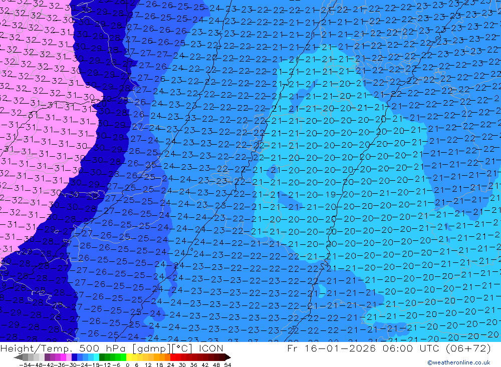Click the dark navy swatch at -30 in legend
The width and height of the screenshot is (501, 367).
tap(74, 357)
